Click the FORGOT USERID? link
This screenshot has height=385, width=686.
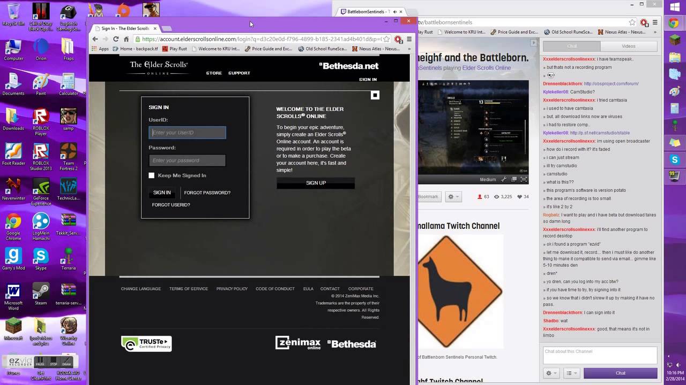click(171, 205)
